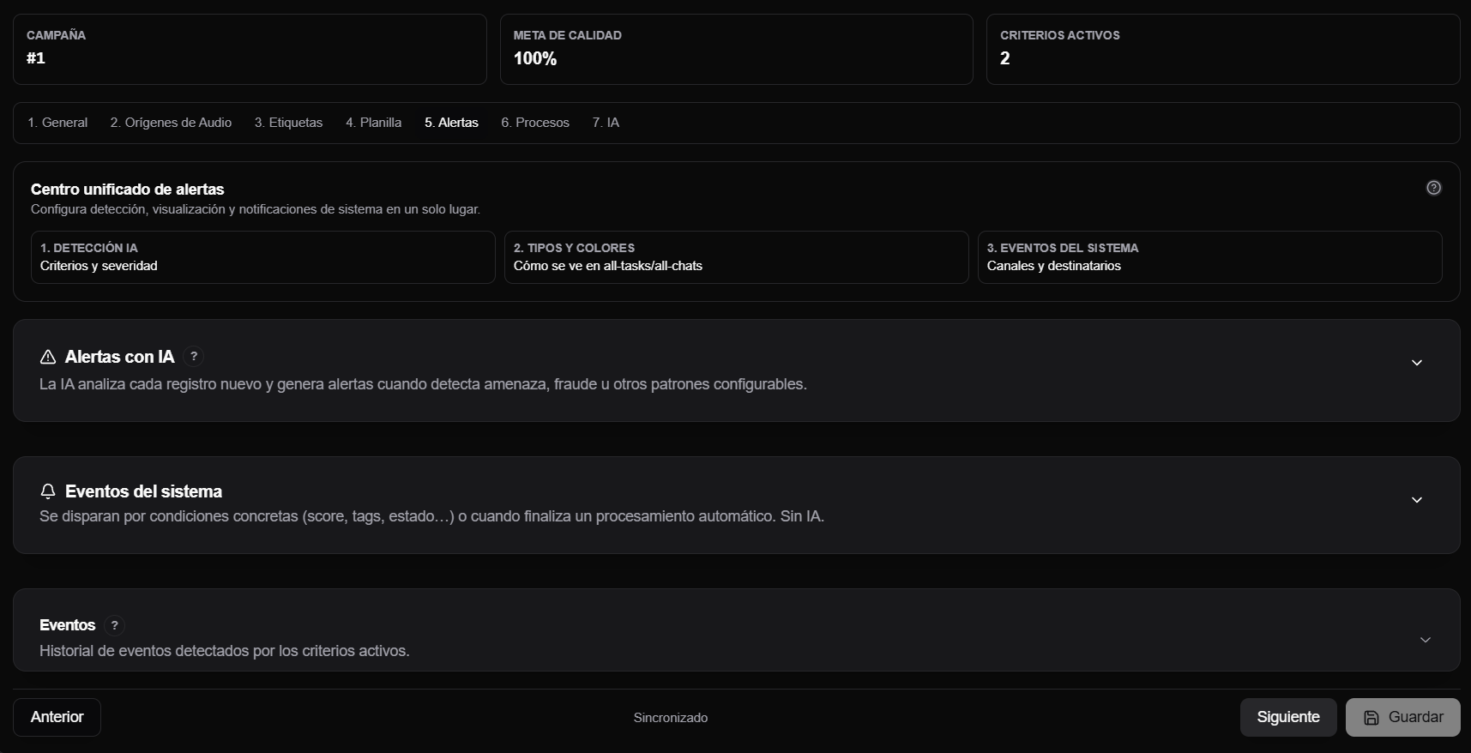Screen dimensions: 1471x753
Task: Expand the Alertas con IA section chevron
Action: (x=1417, y=363)
